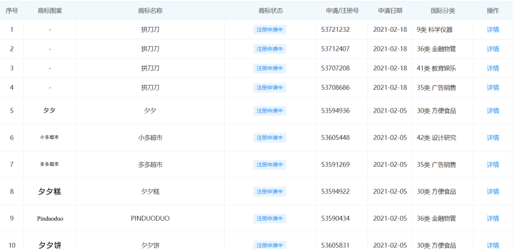Click application number 53708686

(x=336, y=88)
